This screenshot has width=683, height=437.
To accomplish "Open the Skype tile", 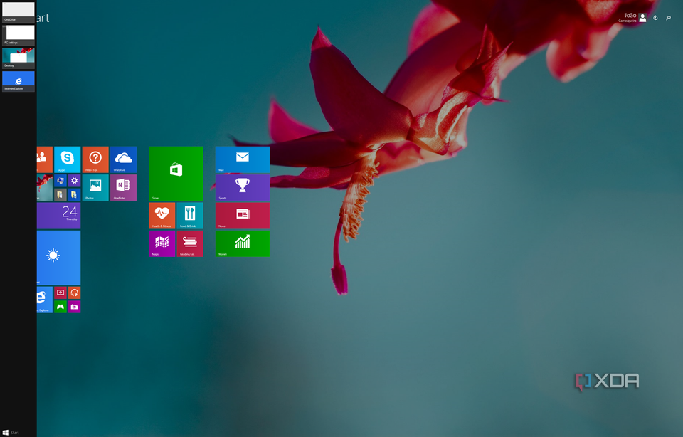I will [x=67, y=159].
